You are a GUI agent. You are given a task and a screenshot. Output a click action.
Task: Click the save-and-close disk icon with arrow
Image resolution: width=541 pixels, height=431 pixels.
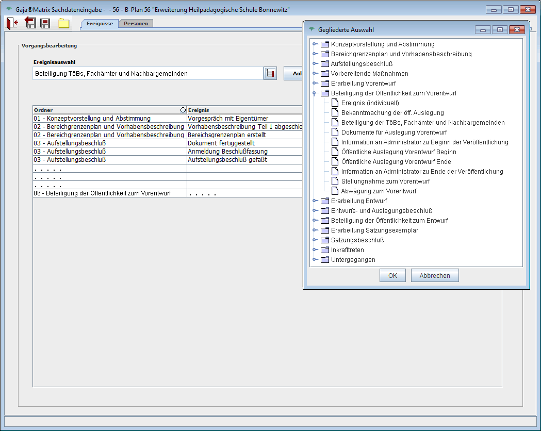point(30,23)
